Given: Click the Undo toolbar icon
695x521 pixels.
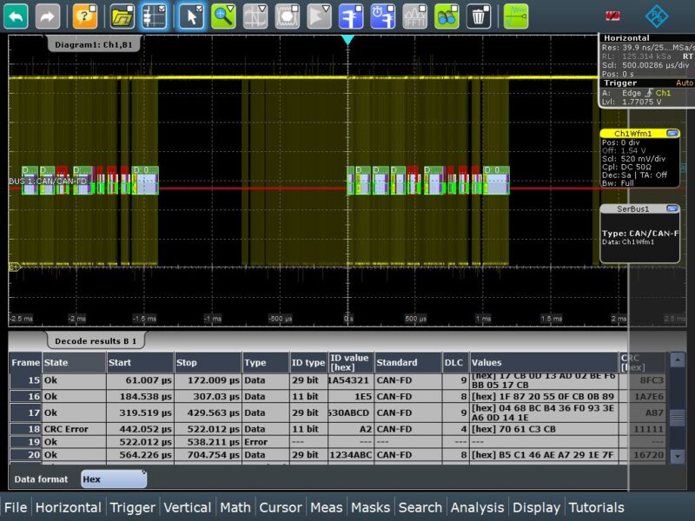Looking at the screenshot, I should coord(15,15).
